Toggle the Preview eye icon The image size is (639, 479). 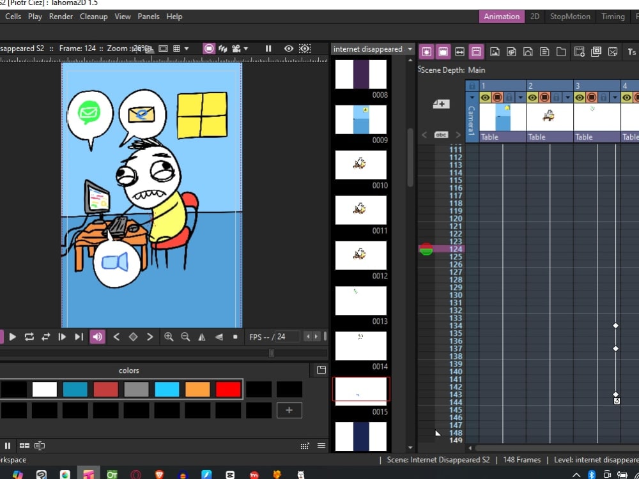289,49
